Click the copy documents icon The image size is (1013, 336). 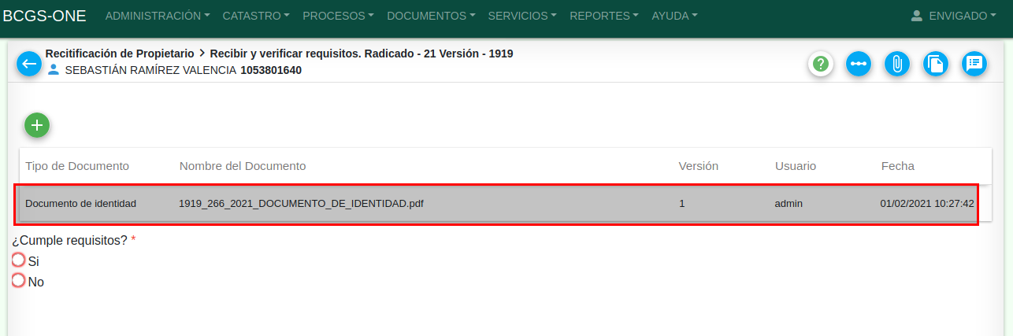935,64
